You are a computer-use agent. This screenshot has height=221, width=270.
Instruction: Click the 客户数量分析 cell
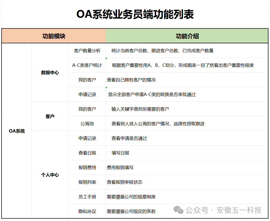click(87, 51)
